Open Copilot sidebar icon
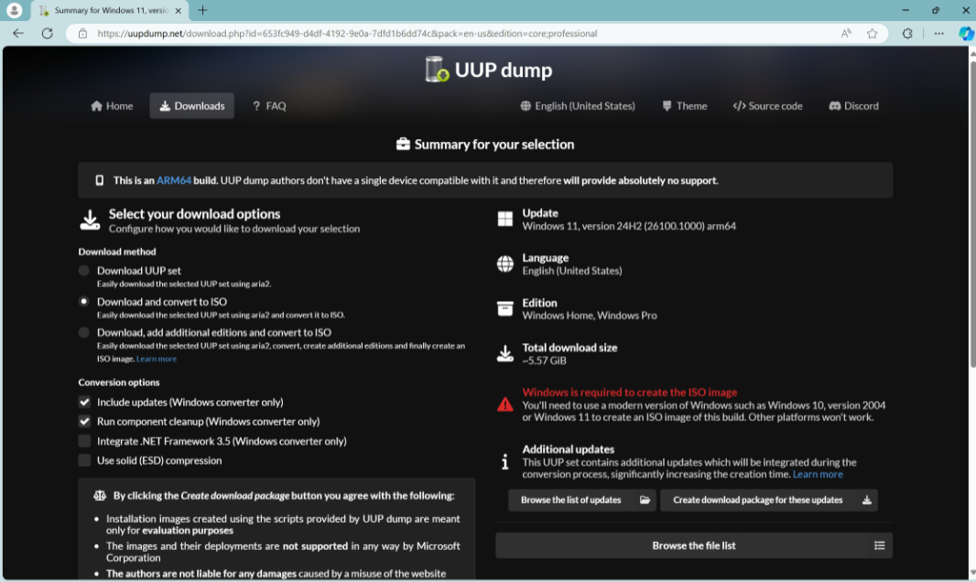Image resolution: width=976 pixels, height=582 pixels. tap(966, 34)
